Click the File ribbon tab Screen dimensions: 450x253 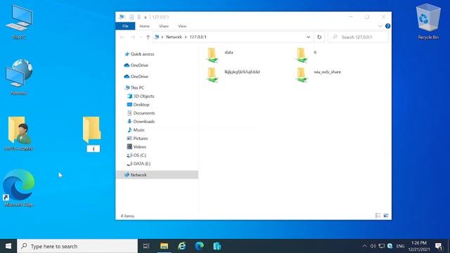pyautogui.click(x=125, y=26)
